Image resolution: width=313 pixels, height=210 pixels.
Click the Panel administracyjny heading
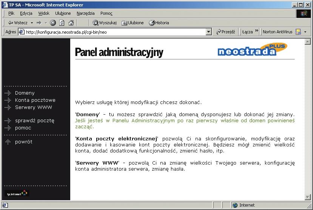[119, 52]
